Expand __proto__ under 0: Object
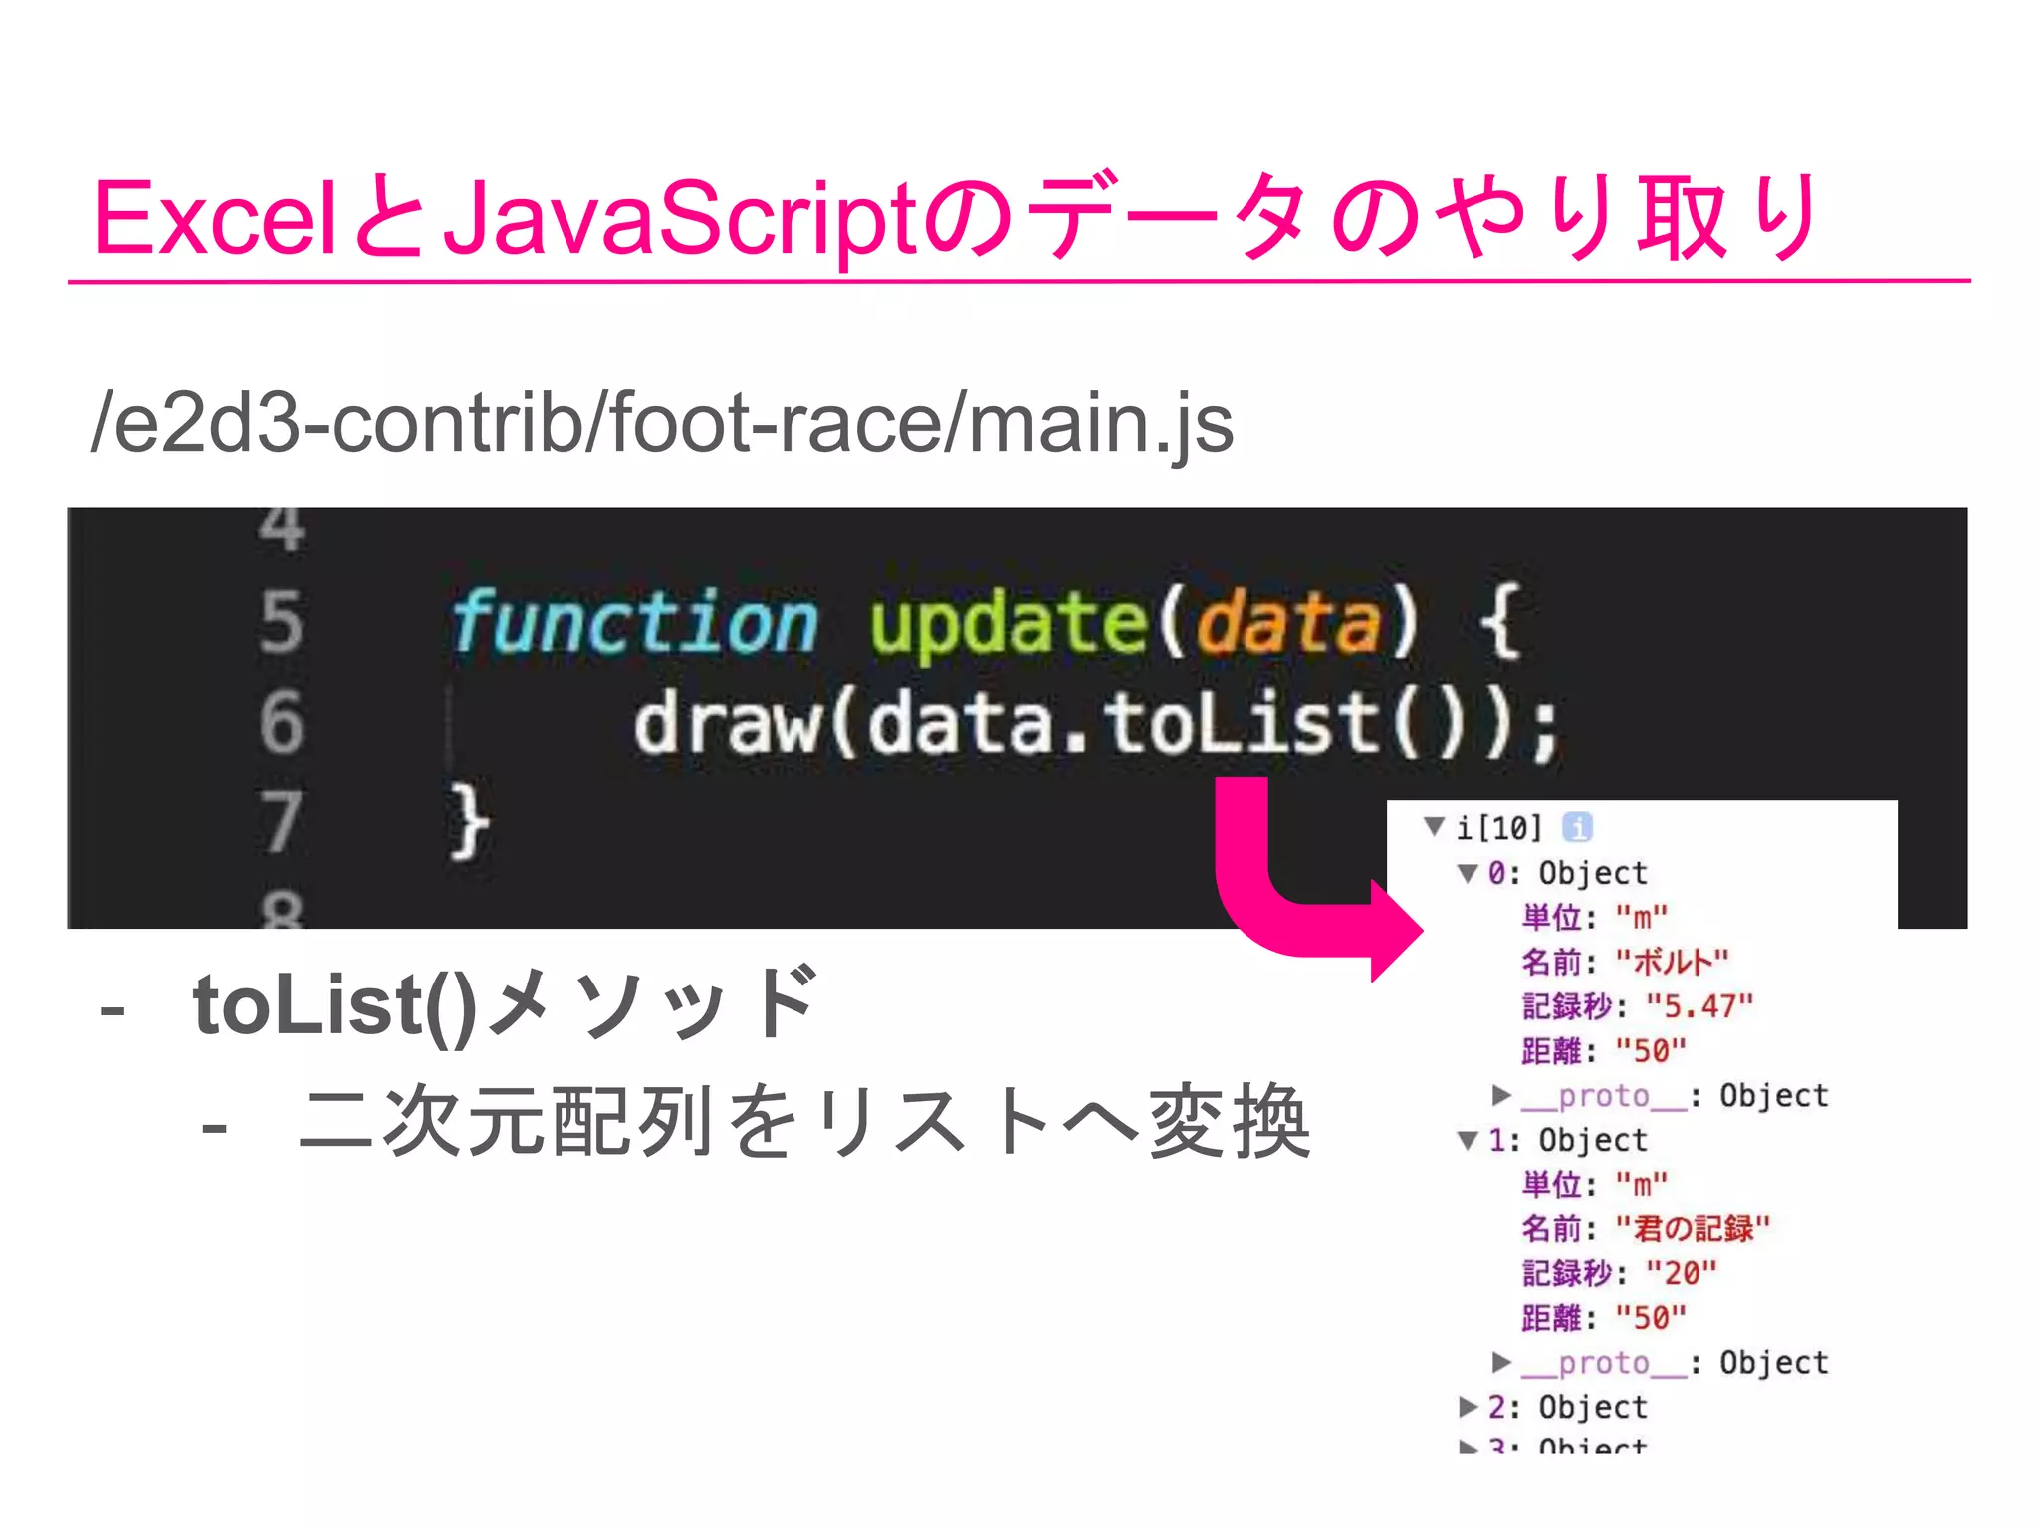Screen dimensions: 2039x1529 point(1502,1095)
